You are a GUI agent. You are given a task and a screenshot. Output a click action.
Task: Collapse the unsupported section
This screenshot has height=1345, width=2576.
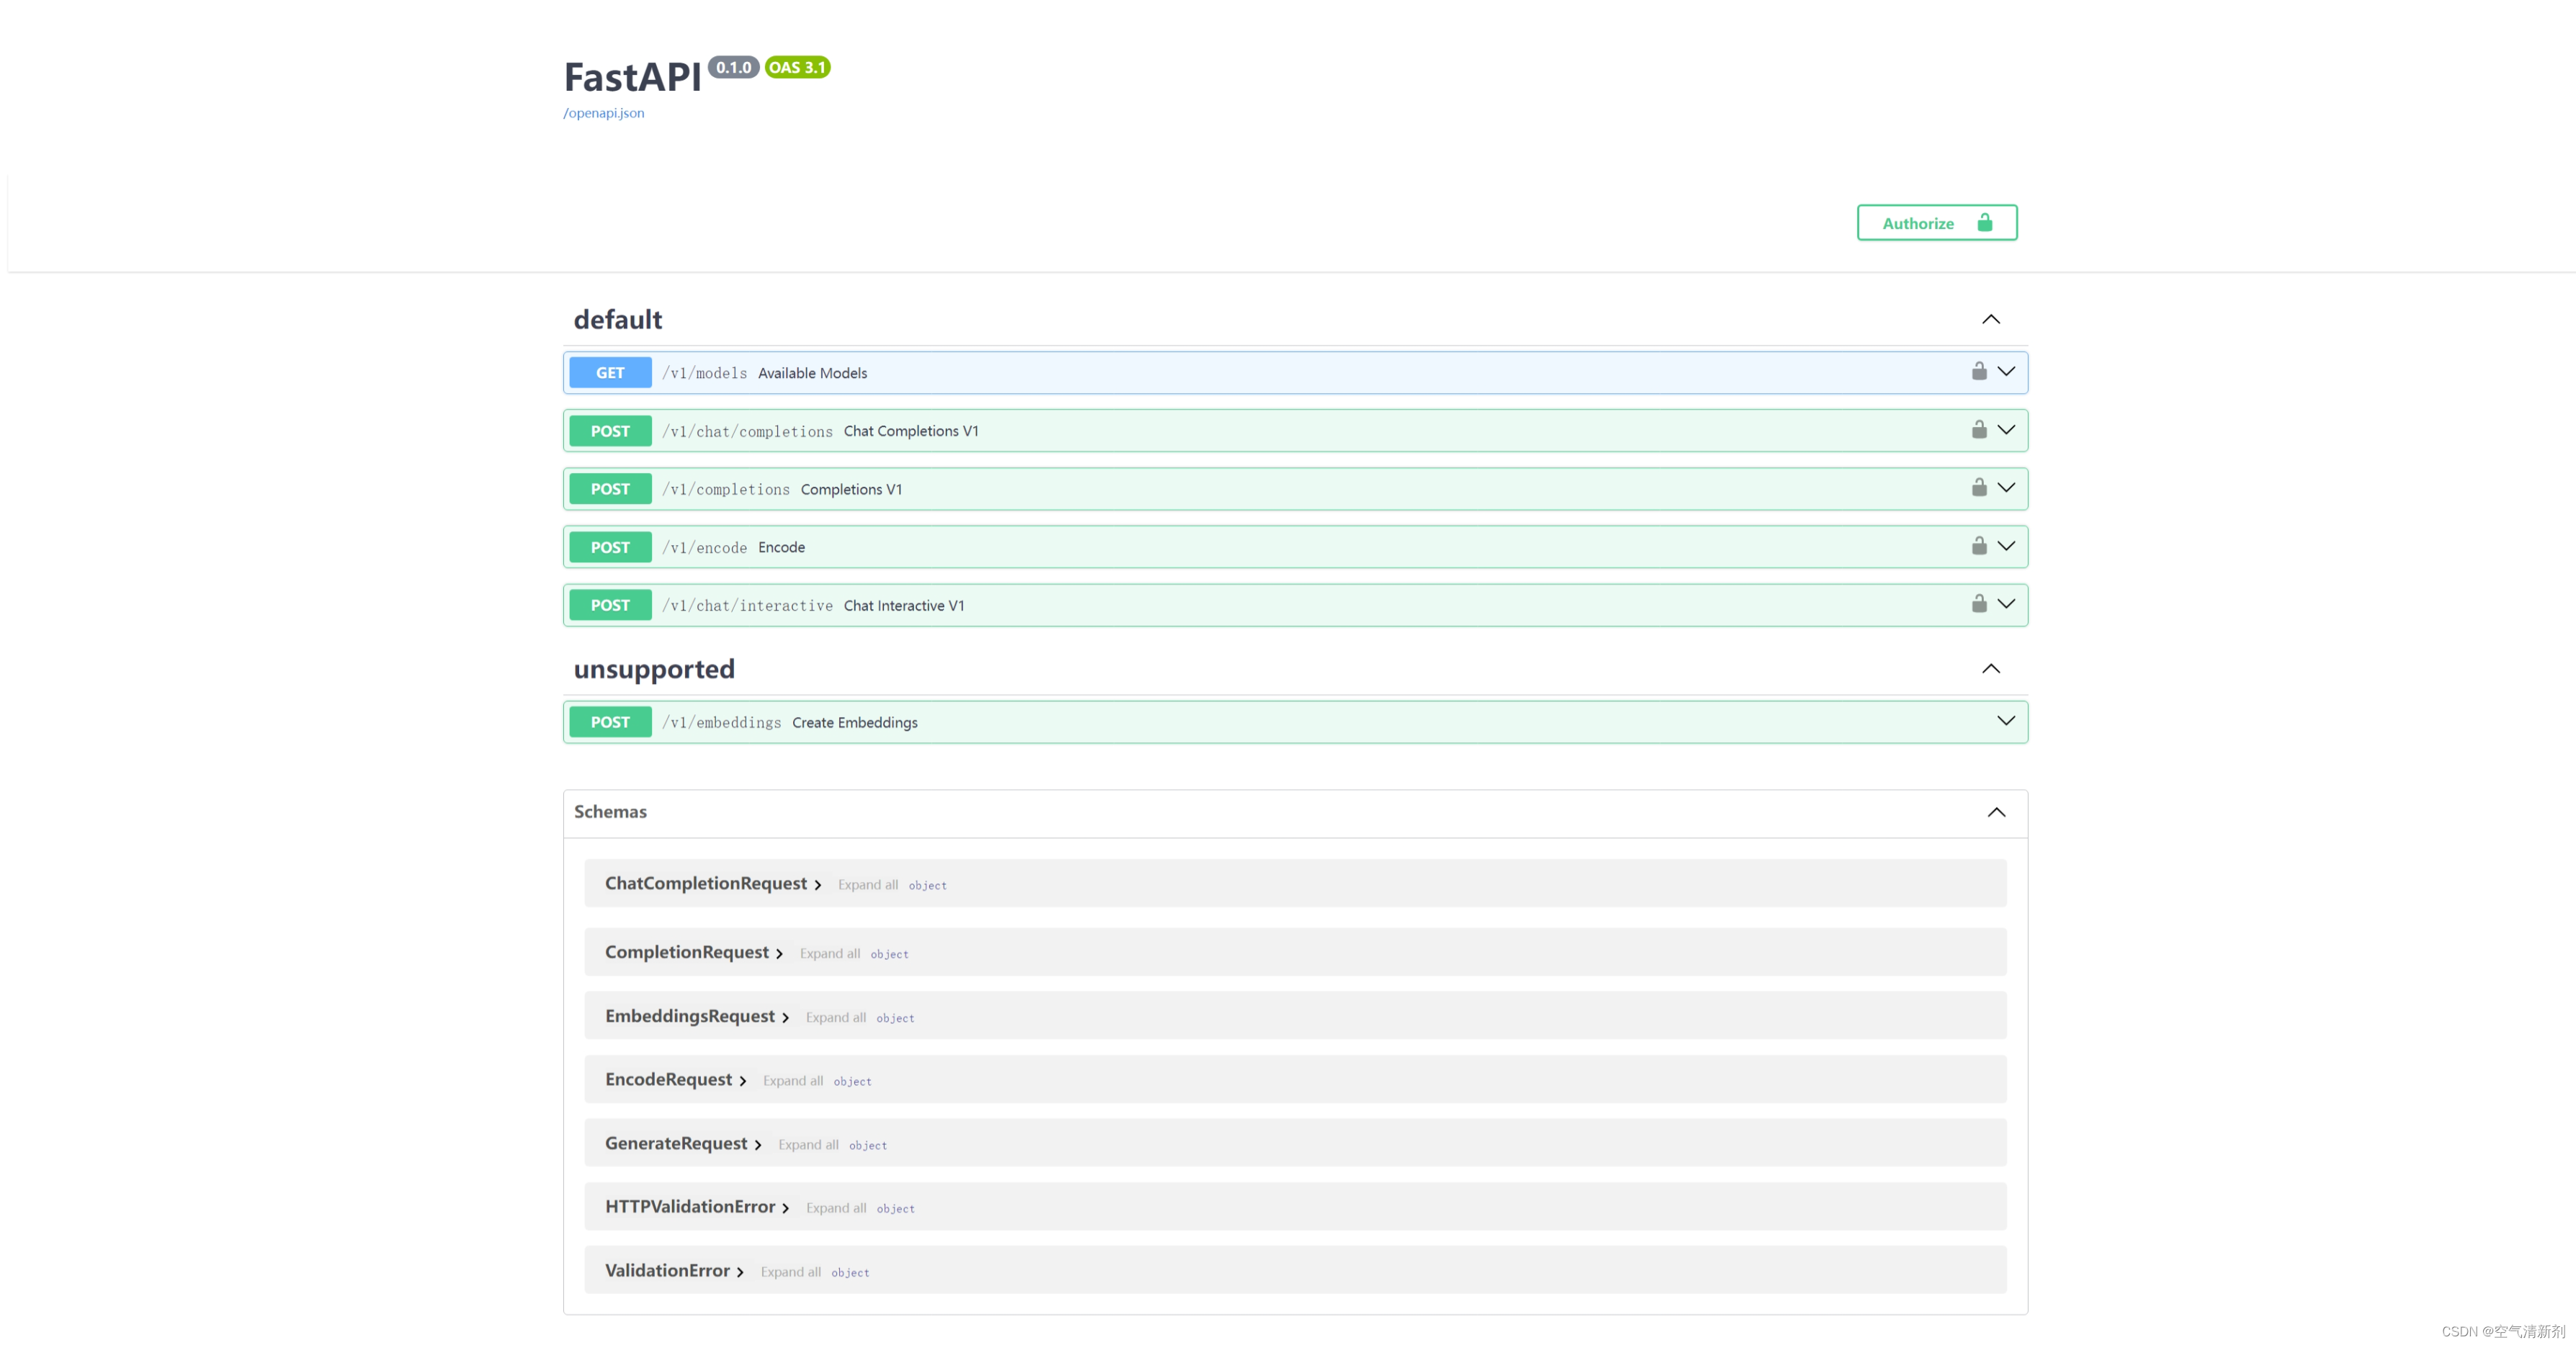pyautogui.click(x=1990, y=667)
